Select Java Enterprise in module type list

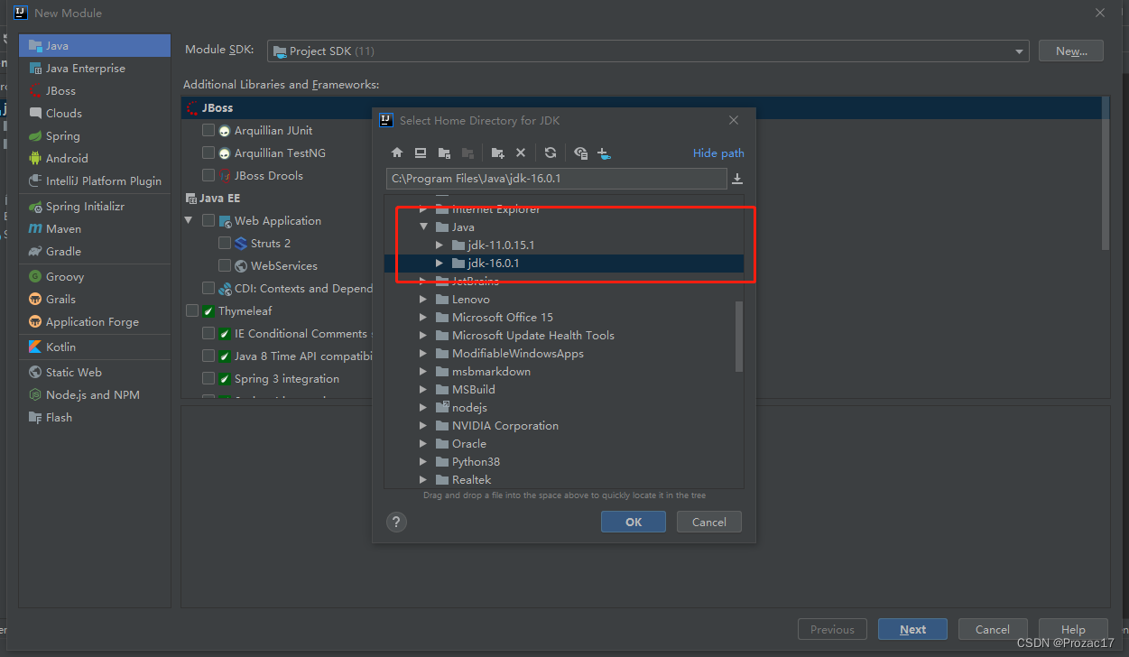click(x=95, y=68)
